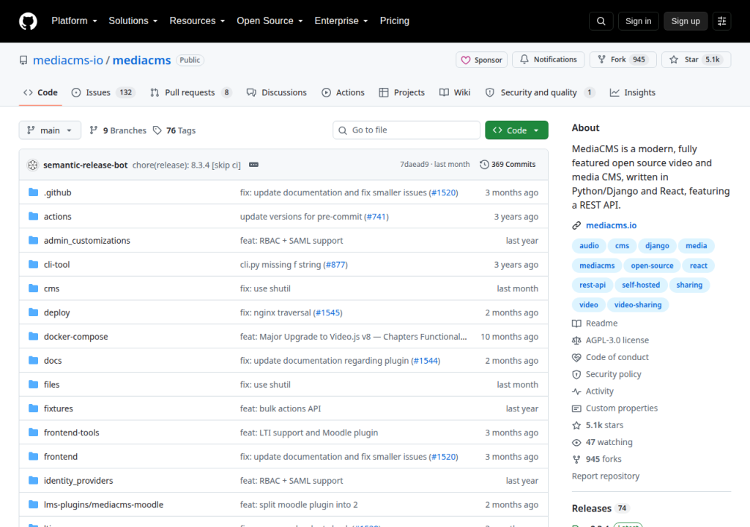The image size is (750, 527).
Task: Fork the repository with Fork button
Action: point(623,59)
